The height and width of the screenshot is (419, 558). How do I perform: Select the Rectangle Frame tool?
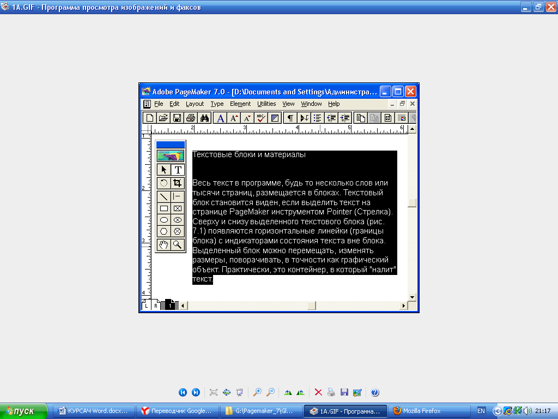coord(178,208)
